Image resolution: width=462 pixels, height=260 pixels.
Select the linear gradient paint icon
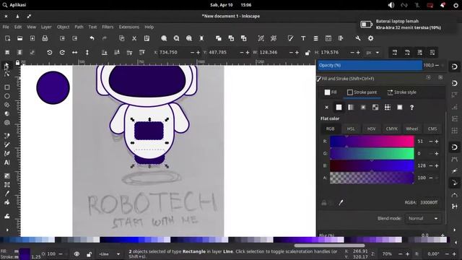click(x=351, y=108)
